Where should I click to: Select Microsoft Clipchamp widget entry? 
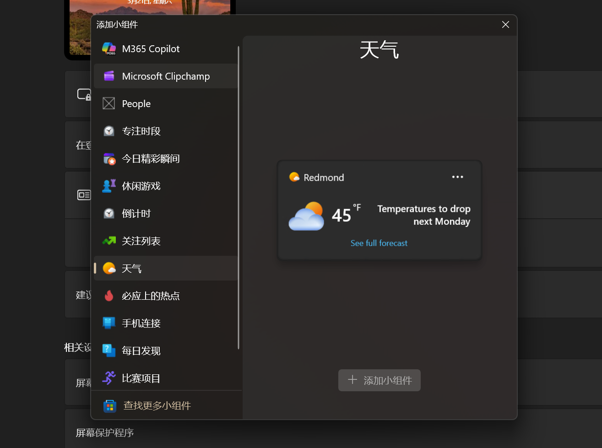pos(166,76)
